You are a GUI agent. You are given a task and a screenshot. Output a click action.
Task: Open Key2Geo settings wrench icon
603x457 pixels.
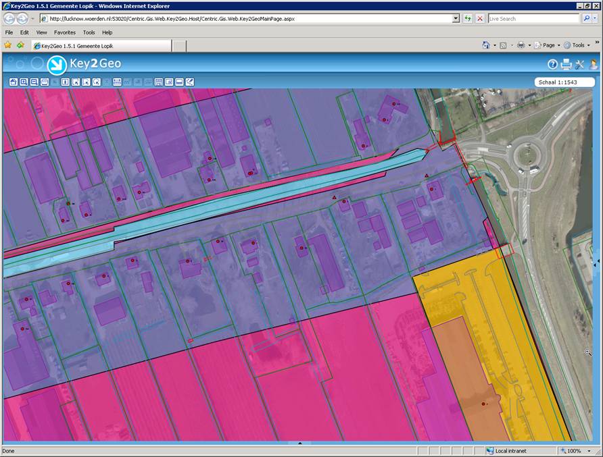[x=579, y=65]
